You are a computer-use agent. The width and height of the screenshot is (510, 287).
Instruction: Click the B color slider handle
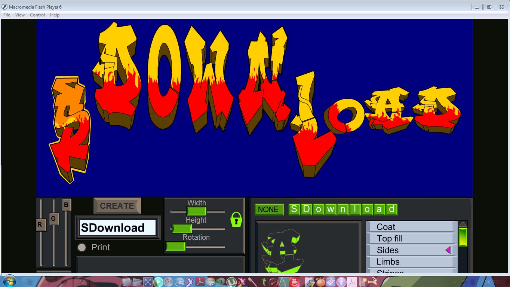pos(67,205)
